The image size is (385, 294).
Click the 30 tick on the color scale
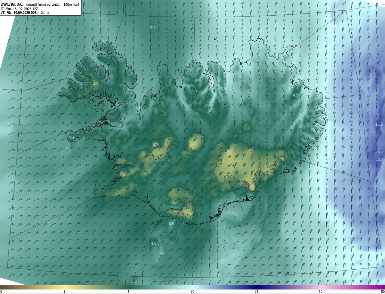321,292
